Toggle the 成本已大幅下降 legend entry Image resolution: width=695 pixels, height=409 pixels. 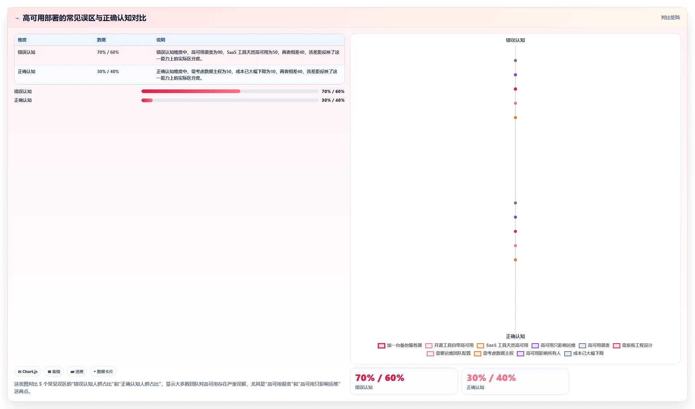tap(584, 353)
